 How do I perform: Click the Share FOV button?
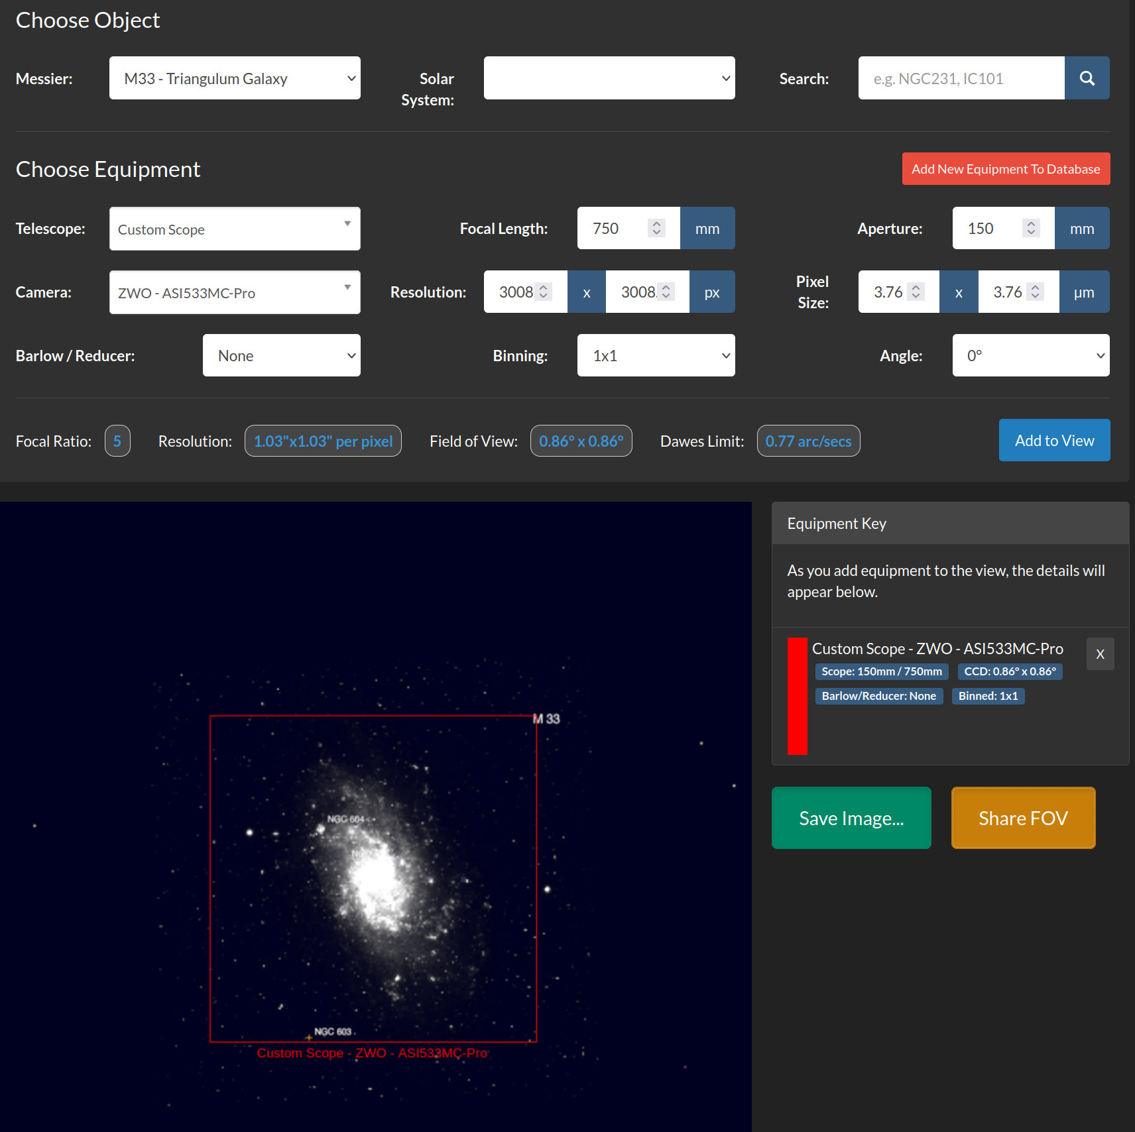[x=1023, y=818]
